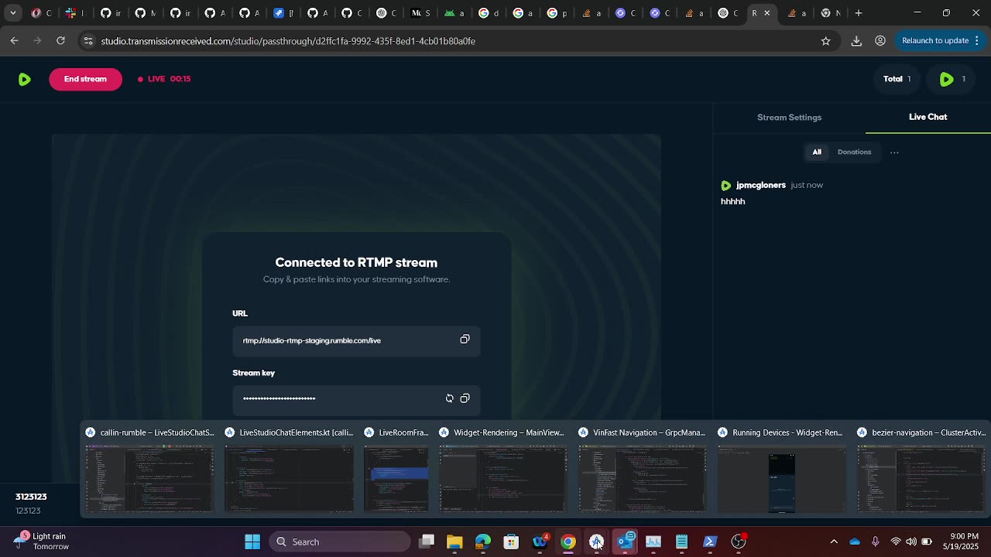Open Widget-Rendering MainView window preview
The image size is (991, 557).
502,471
